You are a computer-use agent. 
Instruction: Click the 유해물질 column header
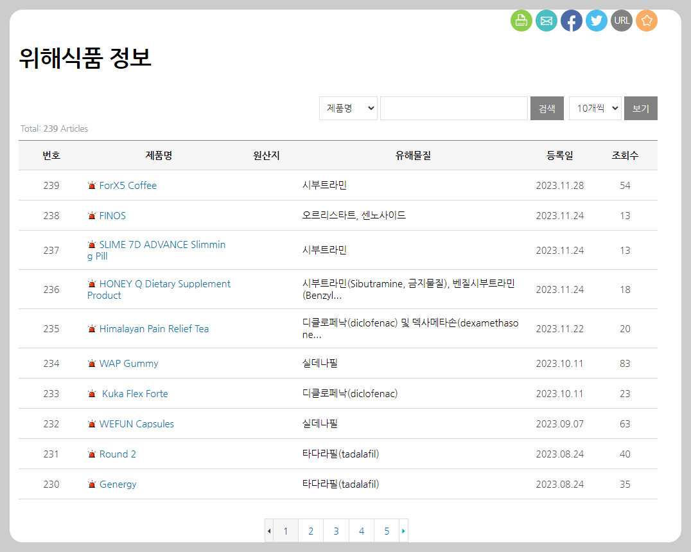[413, 156]
